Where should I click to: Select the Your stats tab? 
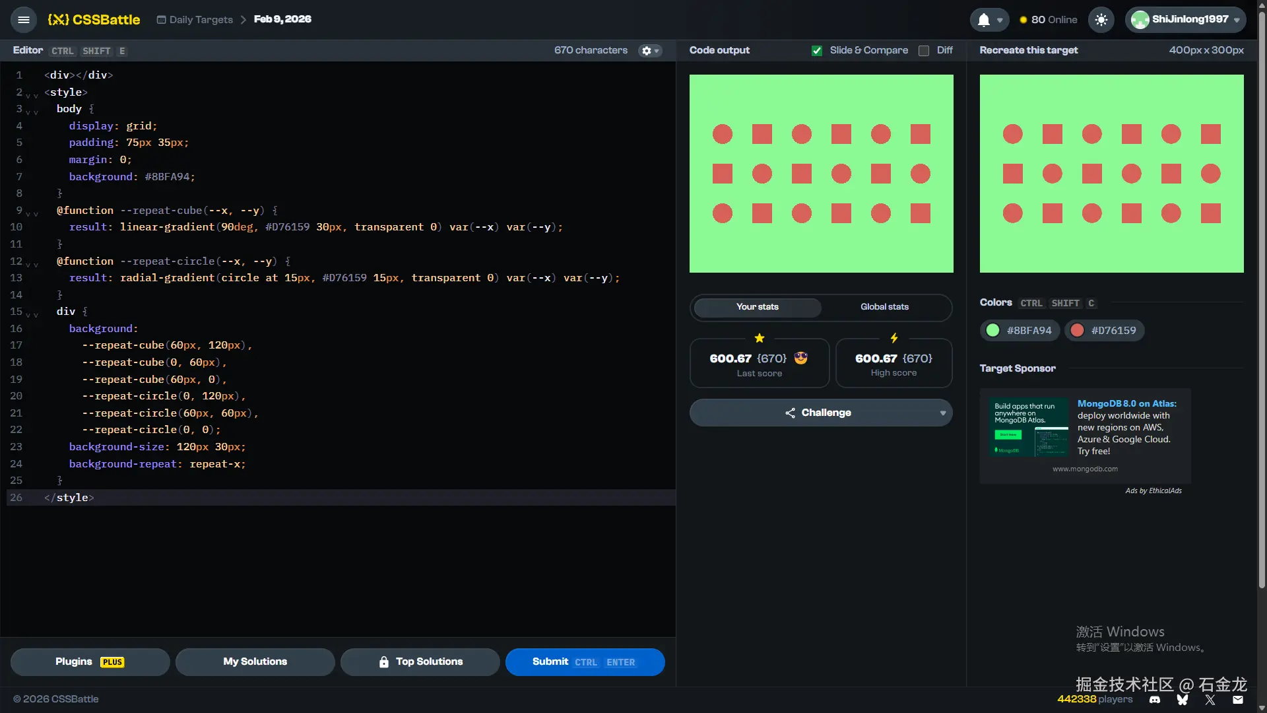click(758, 307)
